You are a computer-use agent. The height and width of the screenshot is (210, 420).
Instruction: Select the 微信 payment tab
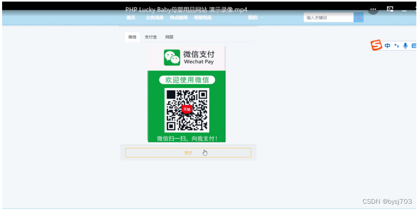(x=132, y=37)
